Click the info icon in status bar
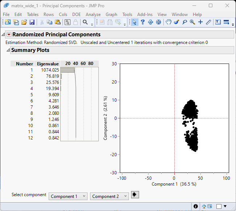This screenshot has width=236, height=211. 196,206
